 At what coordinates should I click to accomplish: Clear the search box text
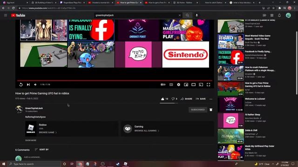coord(180,15)
